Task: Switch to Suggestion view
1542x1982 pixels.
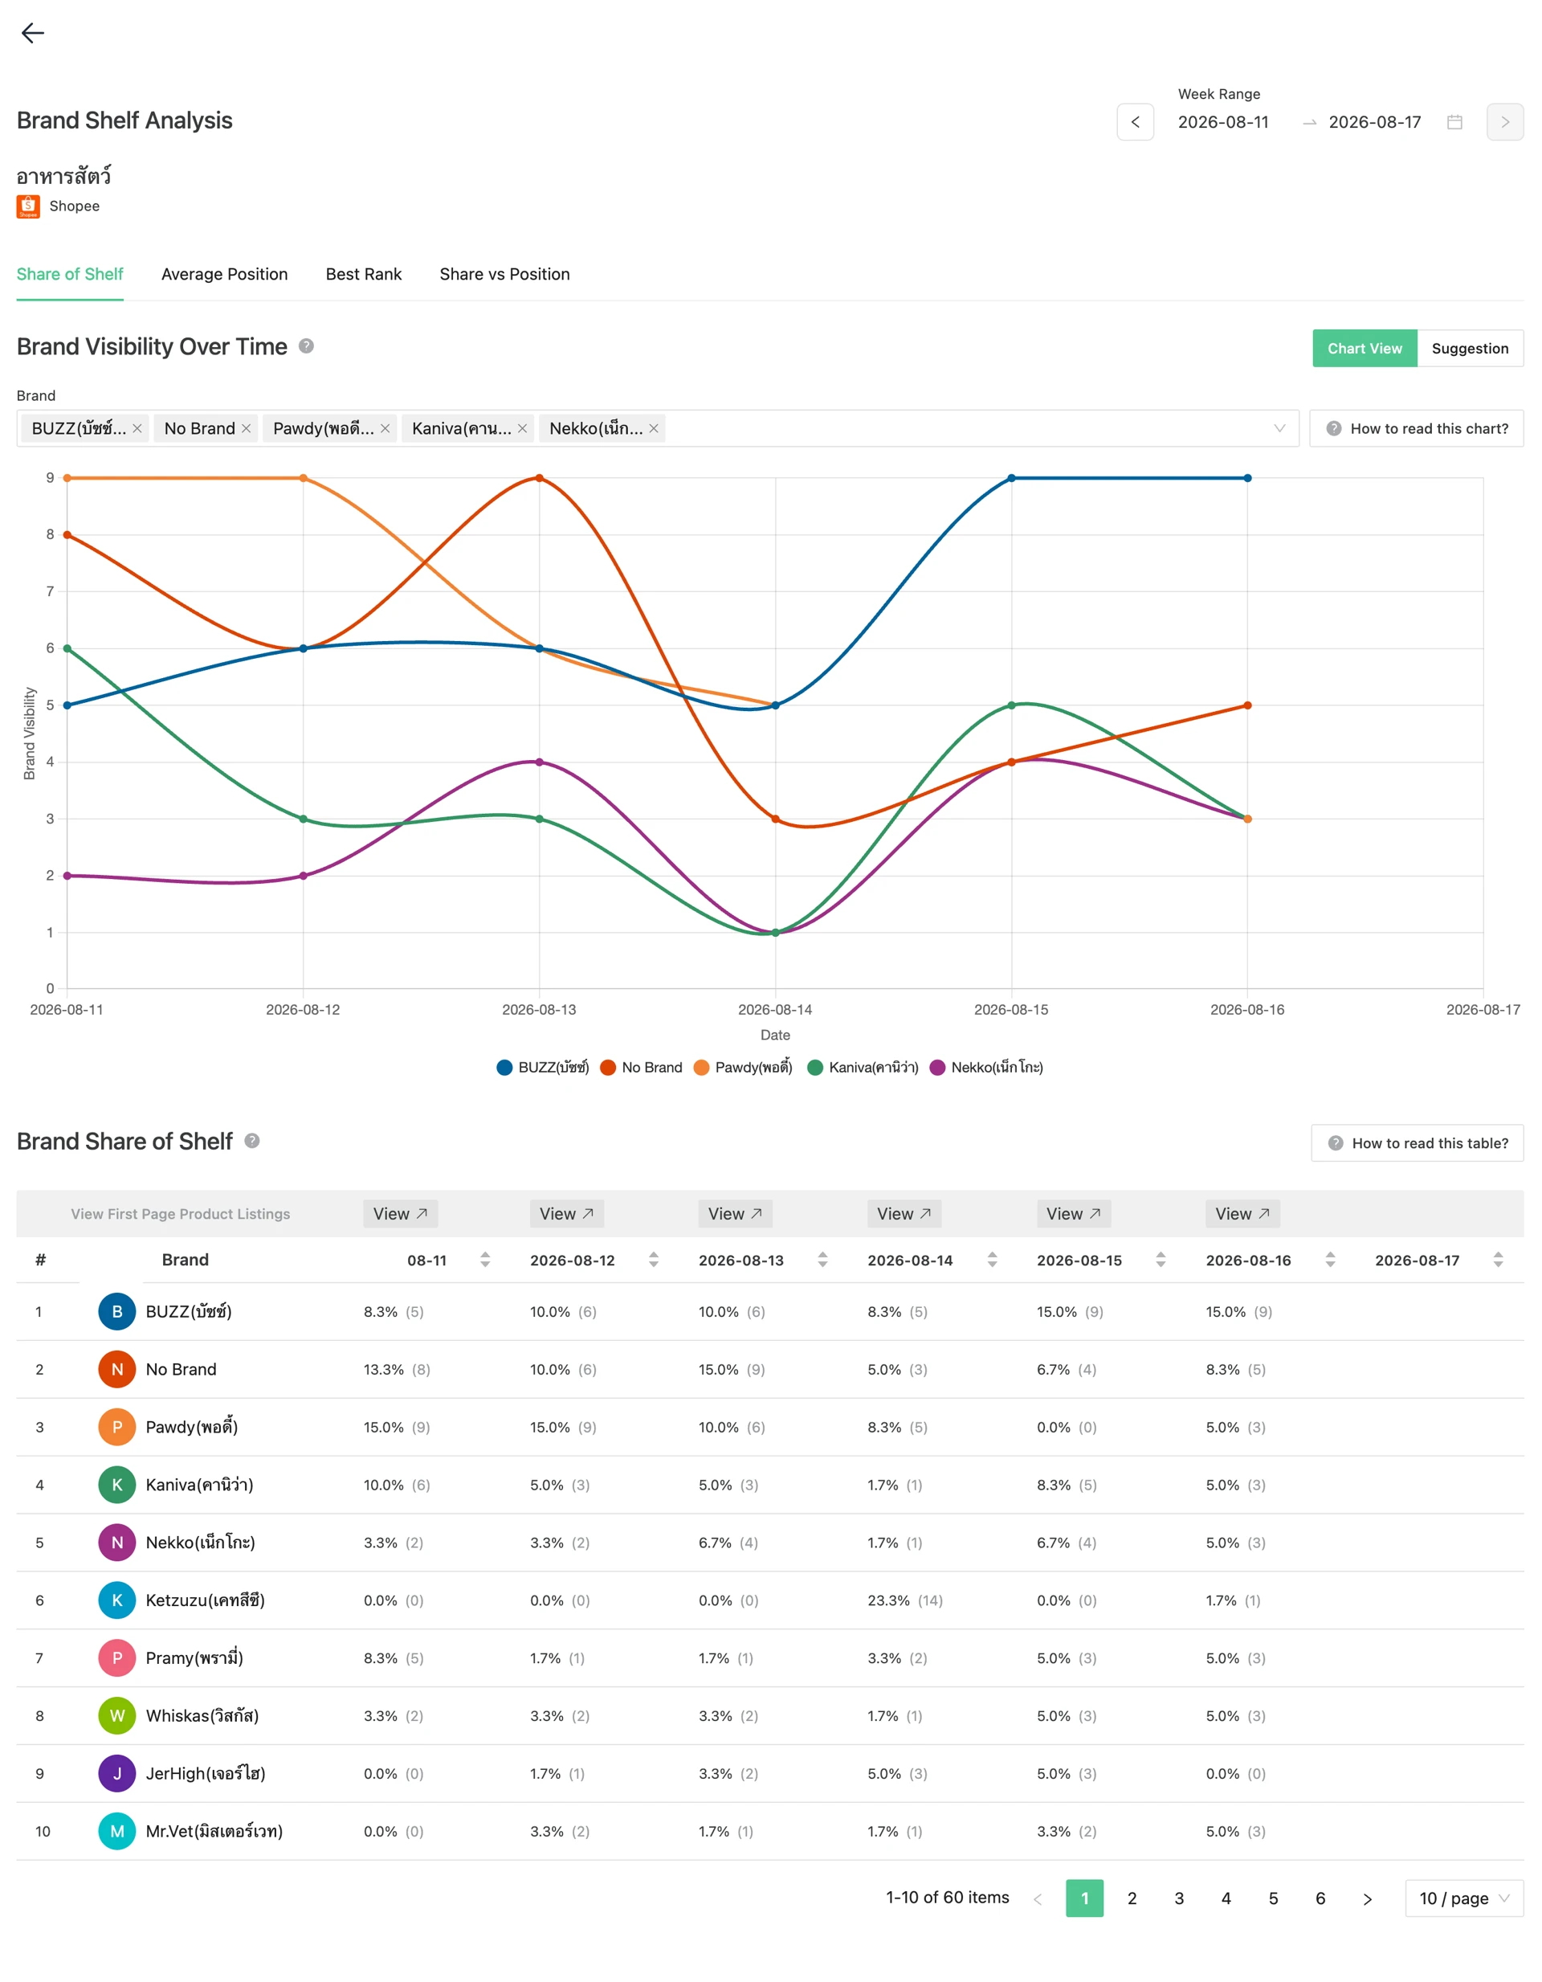Action: pos(1470,349)
